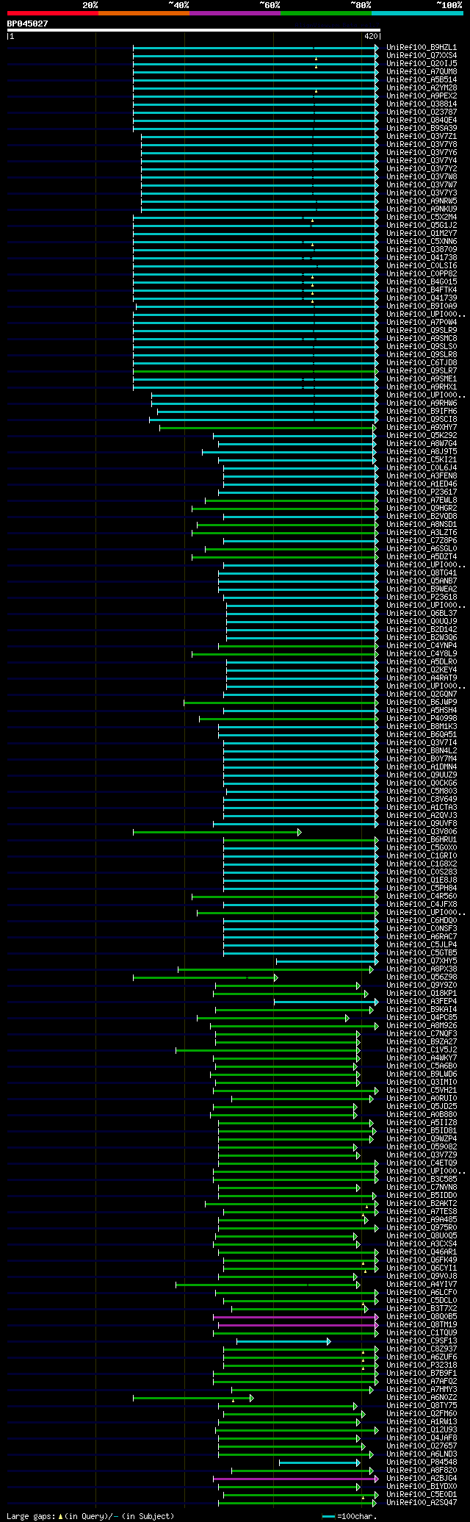
Task: Select hit label UniRef100_Q3V7Z1
Action: [422, 136]
